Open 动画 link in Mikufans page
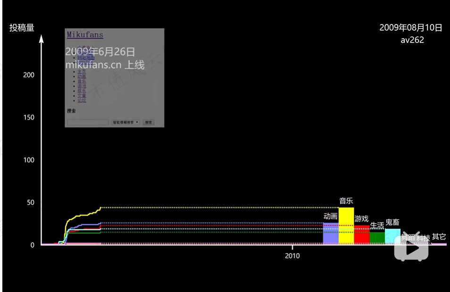This screenshot has height=292, width=450. pyautogui.click(x=82, y=76)
